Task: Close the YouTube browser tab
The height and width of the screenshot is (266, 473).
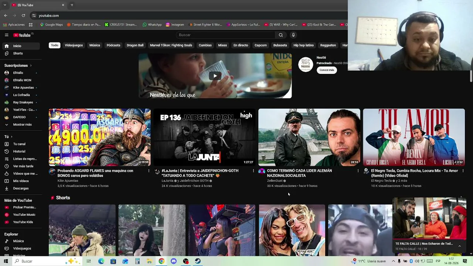Action: click(x=63, y=5)
